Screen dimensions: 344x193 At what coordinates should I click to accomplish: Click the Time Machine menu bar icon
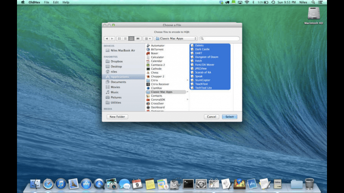tap(273, 2)
